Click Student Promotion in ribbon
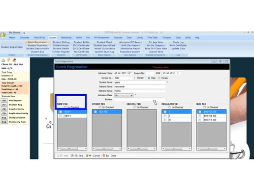The image size is (254, 191). [x=38, y=45]
